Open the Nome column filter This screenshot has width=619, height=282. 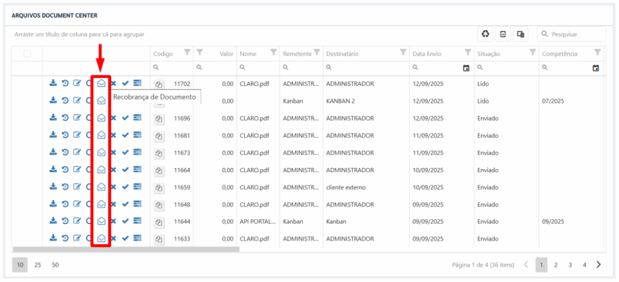(x=273, y=52)
